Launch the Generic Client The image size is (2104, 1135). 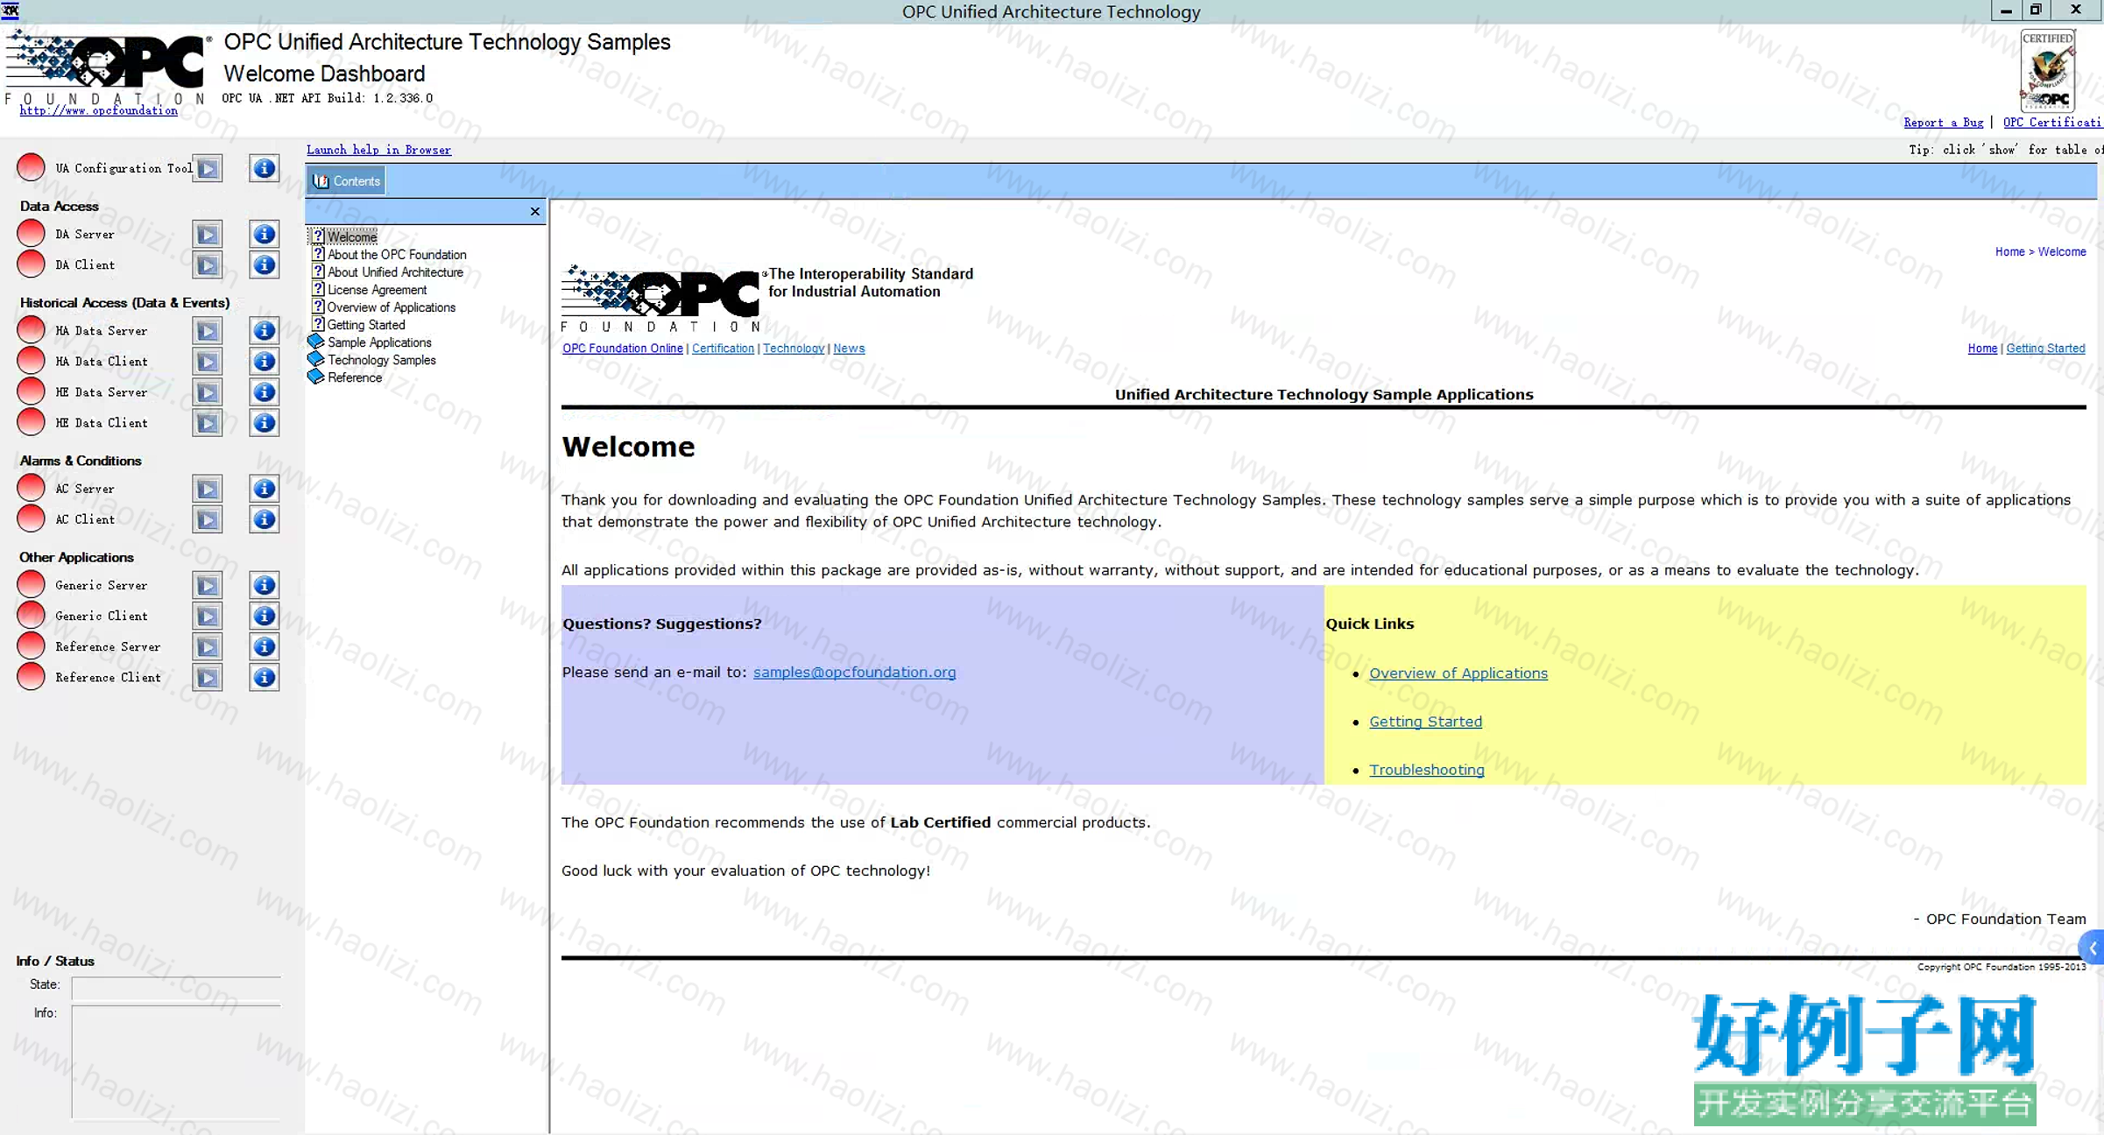click(x=208, y=615)
